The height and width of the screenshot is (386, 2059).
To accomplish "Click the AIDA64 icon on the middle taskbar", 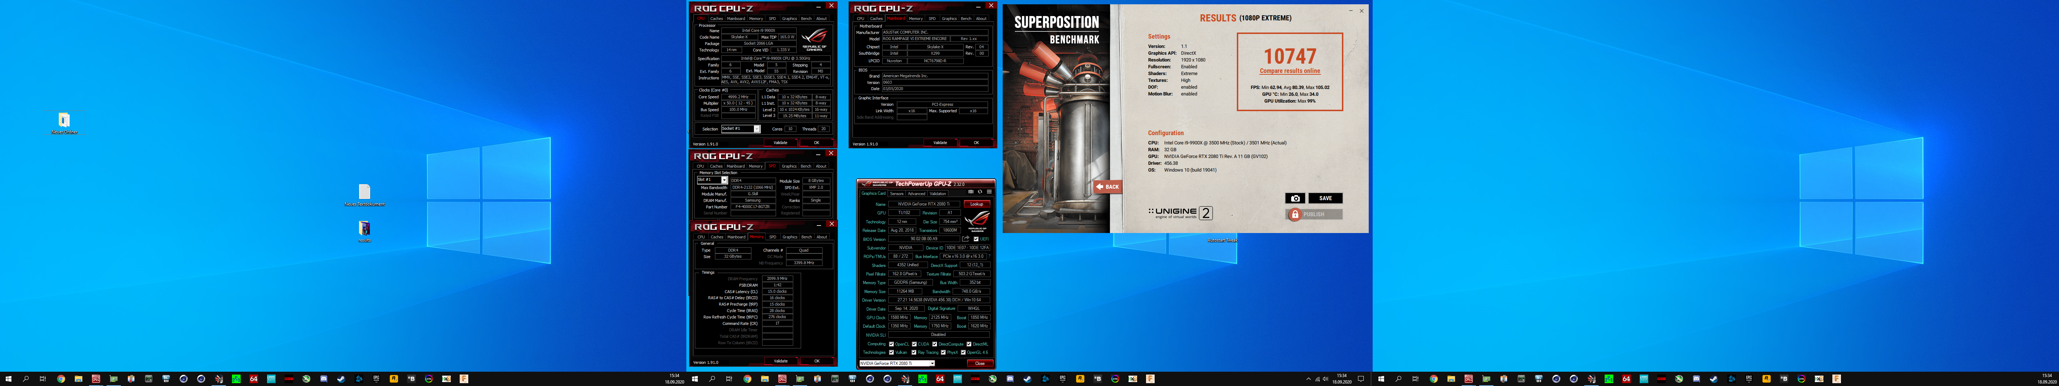I will pos(940,379).
